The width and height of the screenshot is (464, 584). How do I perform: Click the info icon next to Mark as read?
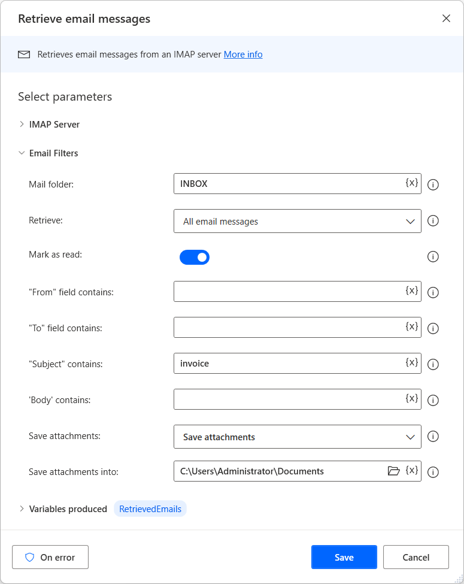click(x=433, y=256)
